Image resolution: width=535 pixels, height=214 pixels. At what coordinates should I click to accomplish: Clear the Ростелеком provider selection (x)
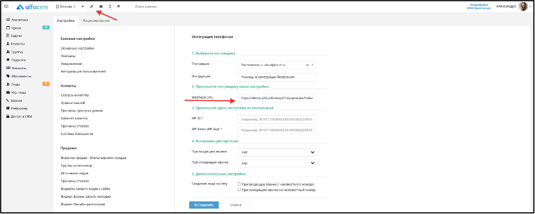pyautogui.click(x=307, y=65)
